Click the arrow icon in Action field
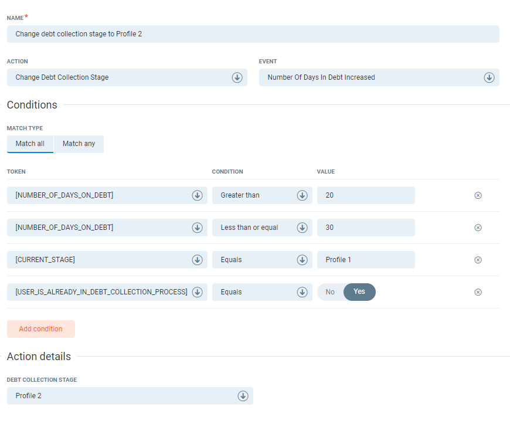The width and height of the screenshot is (510, 424). pos(237,77)
